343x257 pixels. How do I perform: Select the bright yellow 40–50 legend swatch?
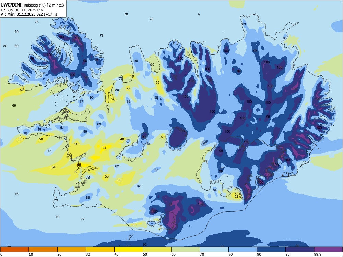pos(129,249)
